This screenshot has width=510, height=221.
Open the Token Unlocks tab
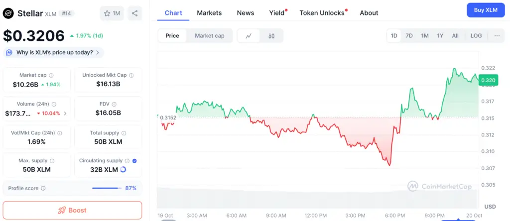click(322, 13)
